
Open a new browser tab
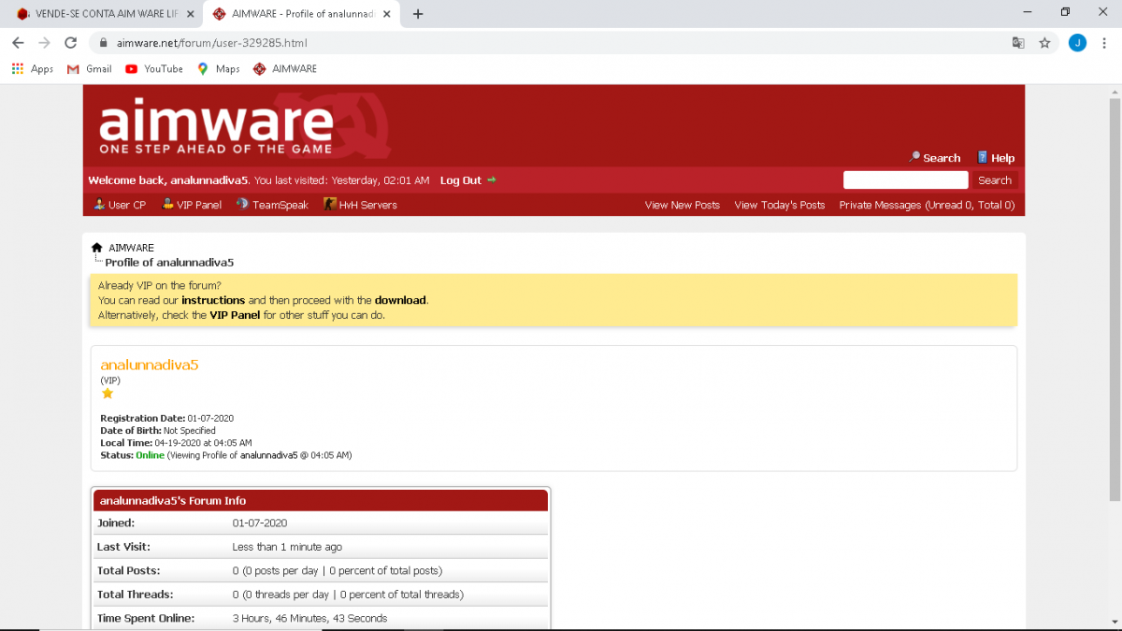418,14
